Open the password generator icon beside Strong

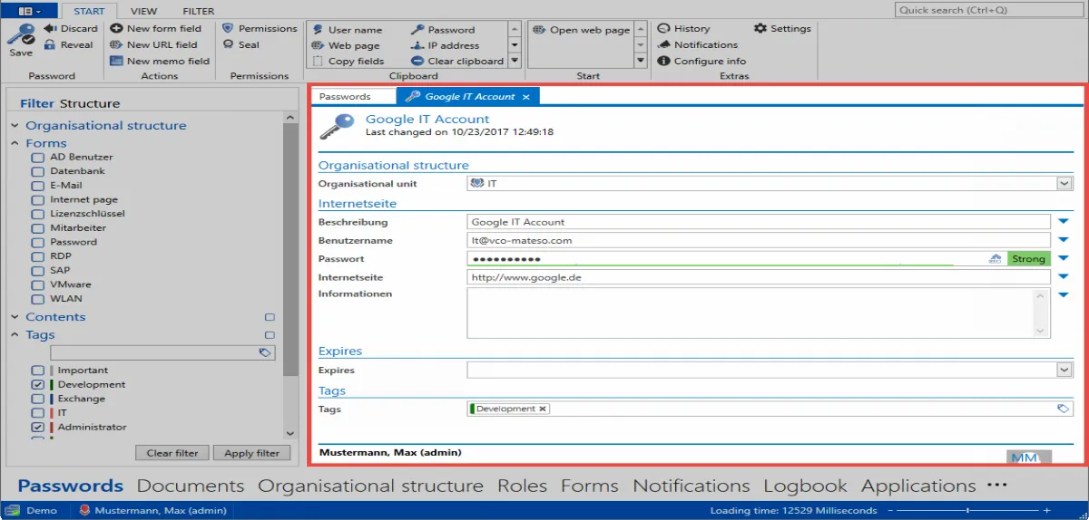[x=996, y=258]
